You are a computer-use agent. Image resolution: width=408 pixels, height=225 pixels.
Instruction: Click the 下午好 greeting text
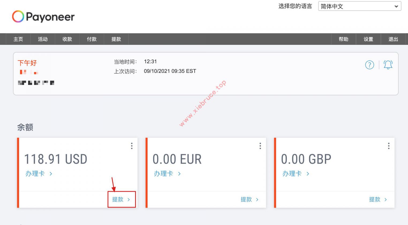tap(27, 63)
